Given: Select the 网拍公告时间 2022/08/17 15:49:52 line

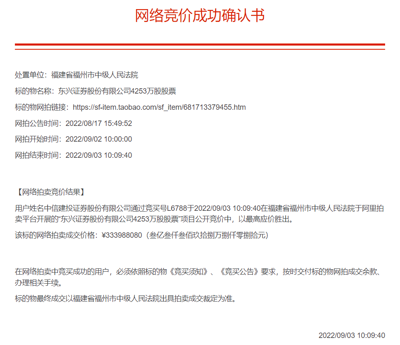Looking at the screenshot, I should pyautogui.click(x=74, y=123).
